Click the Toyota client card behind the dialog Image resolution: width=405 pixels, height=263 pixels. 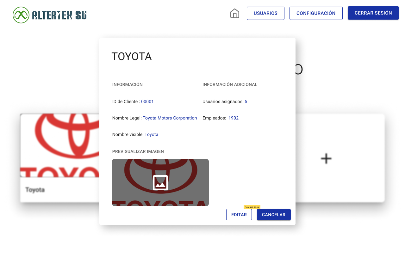[x=60, y=158]
